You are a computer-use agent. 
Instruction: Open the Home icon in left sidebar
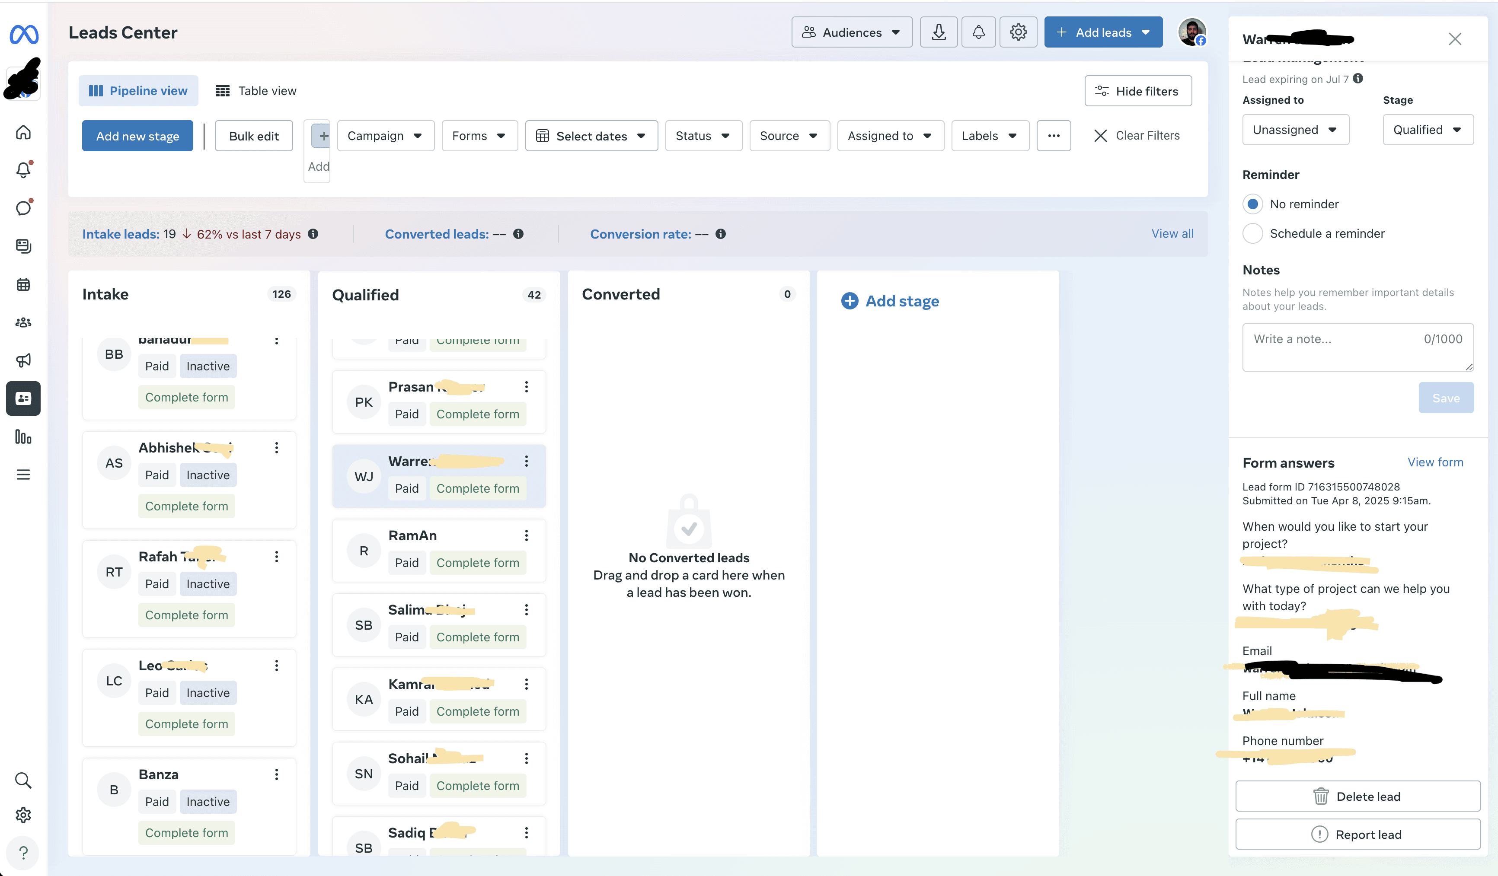pyautogui.click(x=23, y=132)
